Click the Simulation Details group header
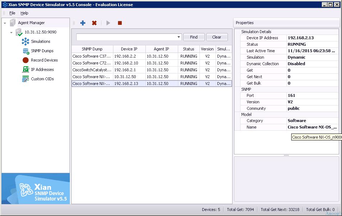The image size is (342, 216). [256, 32]
